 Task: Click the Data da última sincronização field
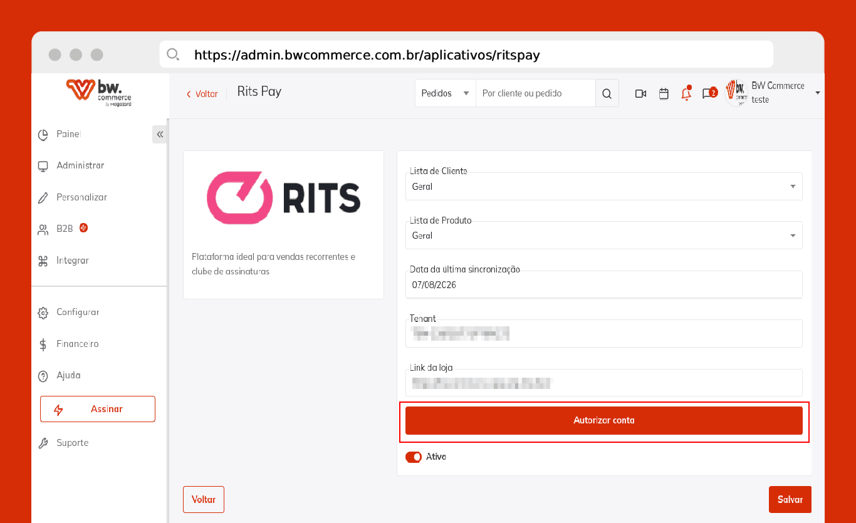tap(604, 285)
